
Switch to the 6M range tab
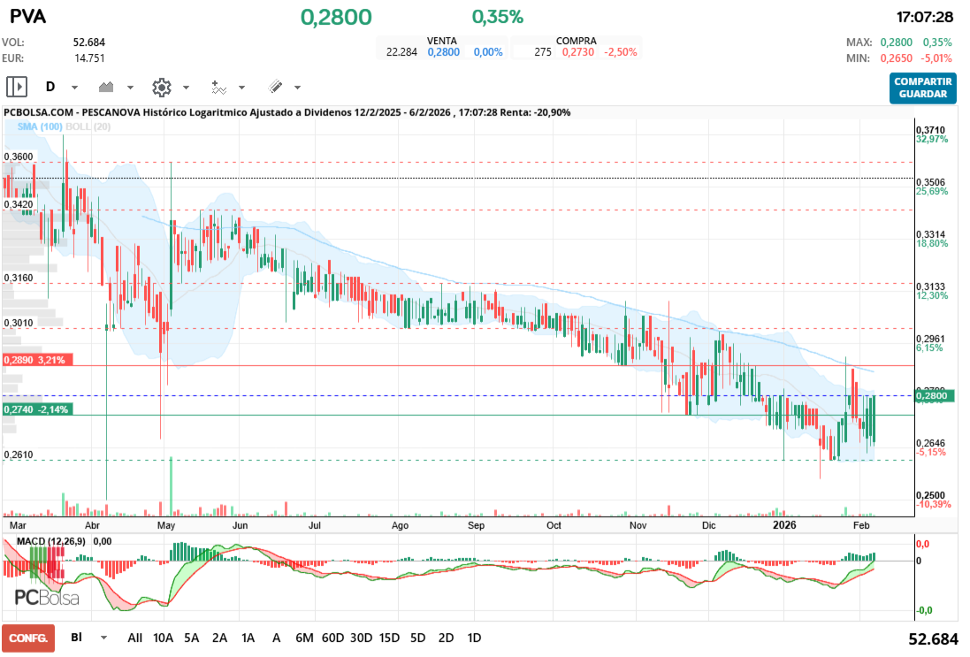[x=305, y=637]
